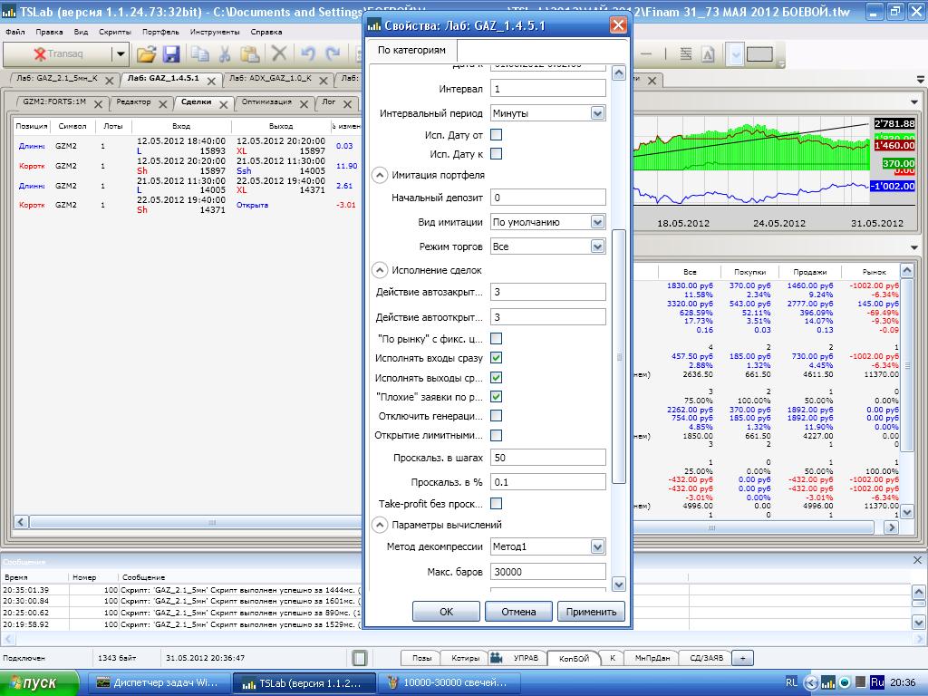Toggle "Take-profit без проск..." checkbox

(496, 504)
